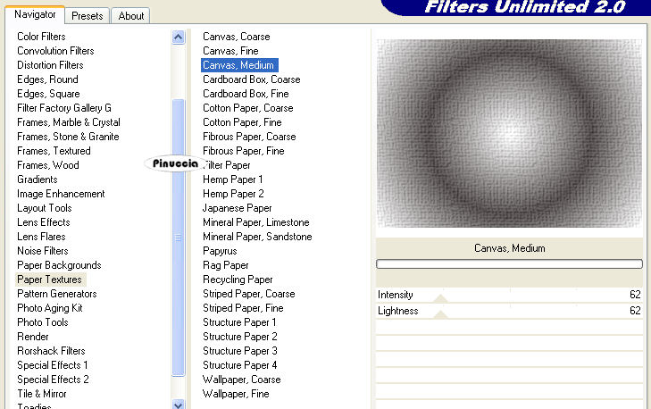Open Tile & Mirror category
This screenshot has width=651, height=409.
coord(41,394)
